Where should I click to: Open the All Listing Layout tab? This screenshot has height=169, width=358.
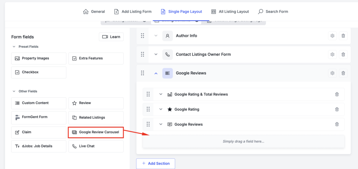(x=230, y=11)
